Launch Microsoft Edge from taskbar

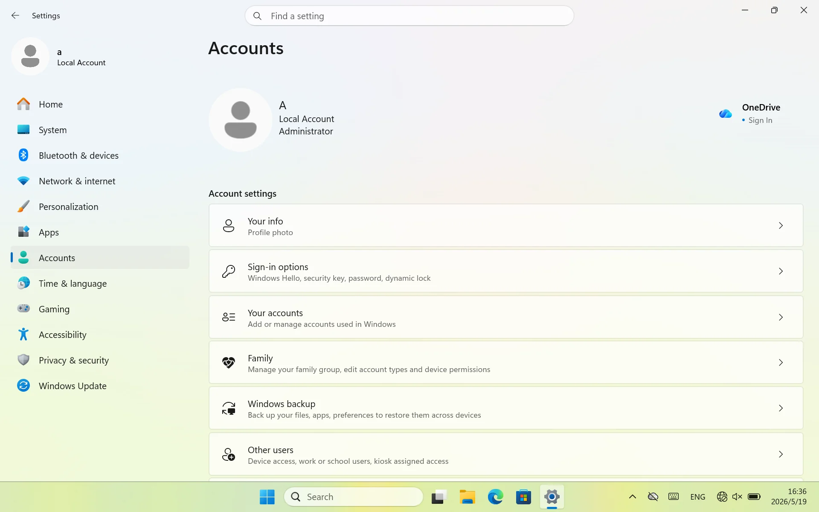(x=495, y=497)
